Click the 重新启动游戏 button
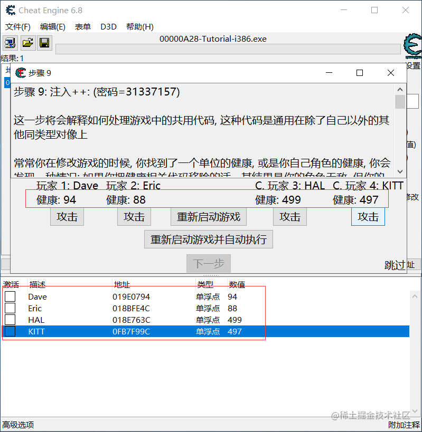Screen dimensions: 422x432 pos(209,217)
